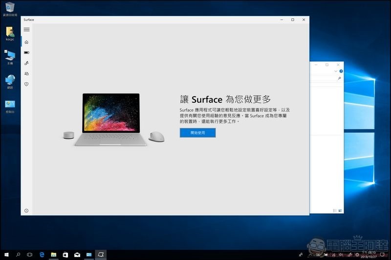Screen dimensions: 391x260
Task: Open the Surface Pen settings in sidebar
Action: click(26, 63)
